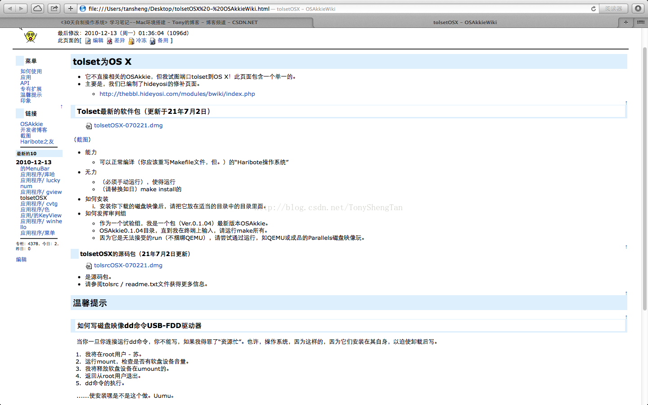This screenshot has width=648, height=405.
Task: Click in the address bar URL field
Action: click(337, 9)
